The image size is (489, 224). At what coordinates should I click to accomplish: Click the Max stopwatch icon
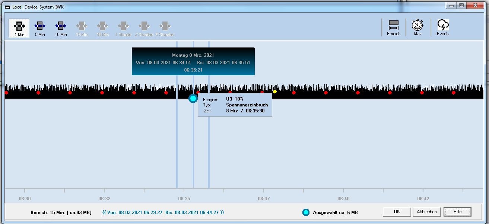417,27
